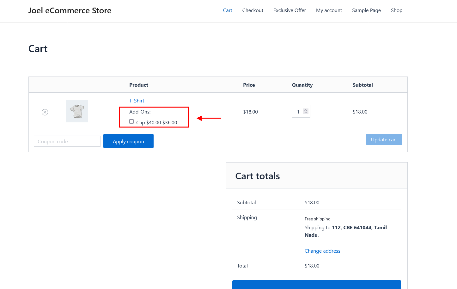457x289 pixels.
Task: Decrease quantity with the down arrow
Action: (306, 113)
